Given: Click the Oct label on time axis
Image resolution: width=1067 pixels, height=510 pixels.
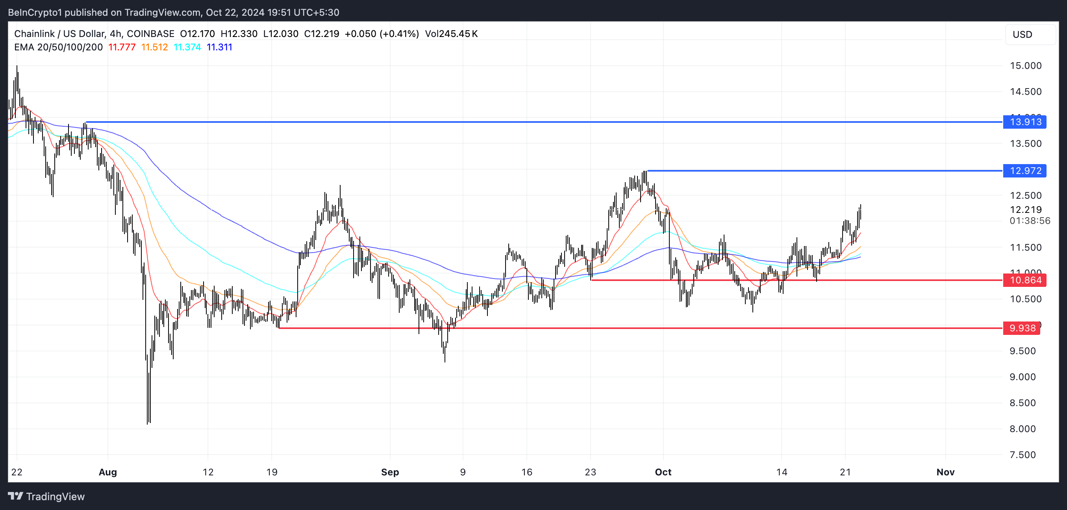Looking at the screenshot, I should (x=663, y=472).
